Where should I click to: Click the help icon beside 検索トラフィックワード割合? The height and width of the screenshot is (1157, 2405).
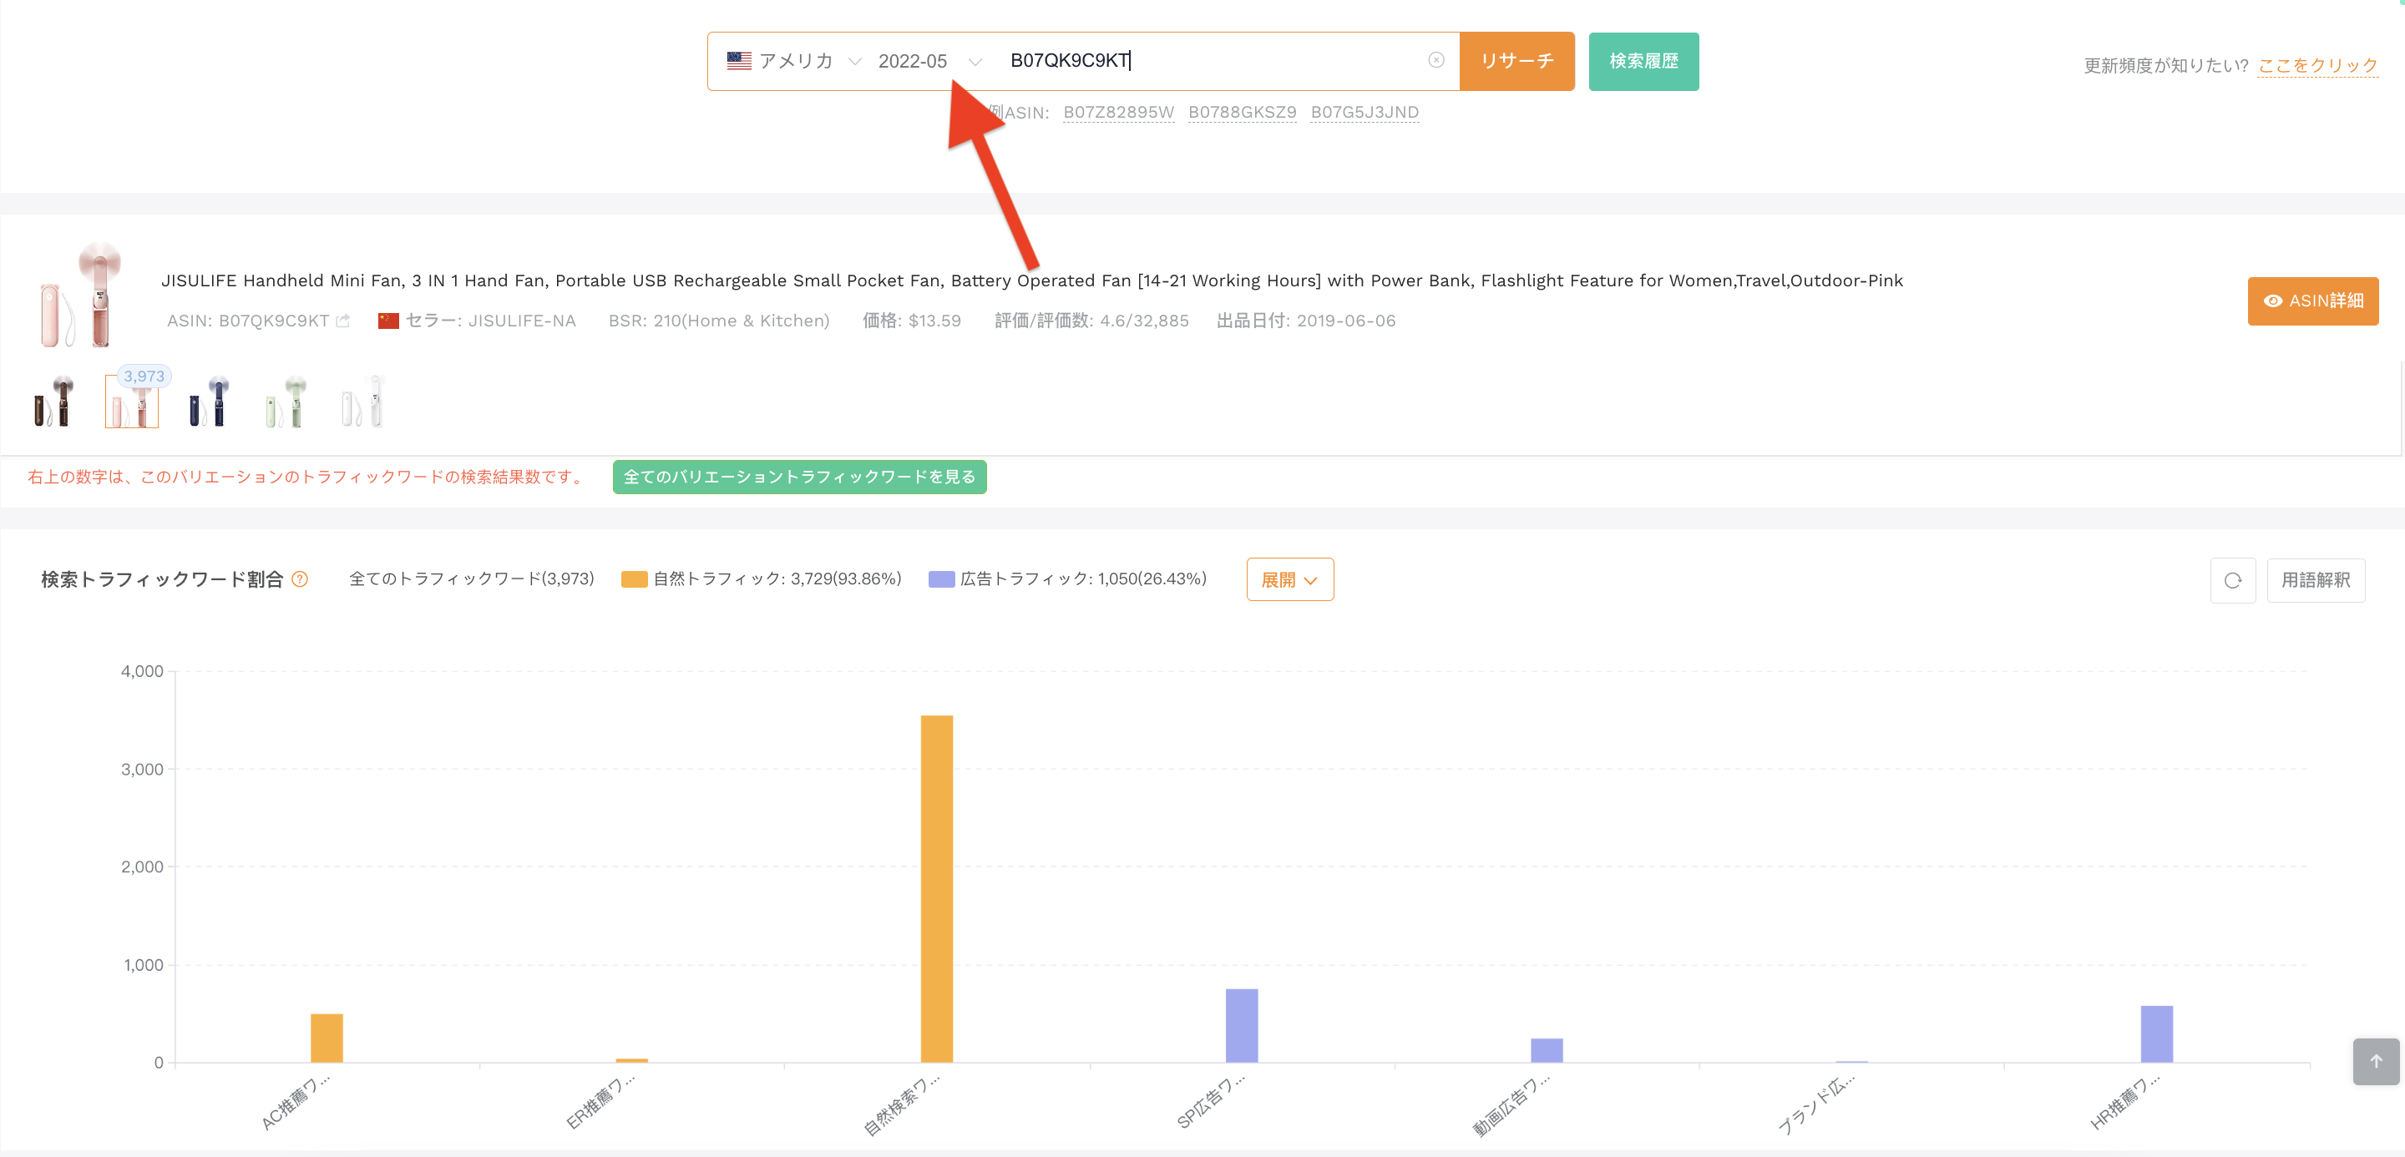pos(300,579)
